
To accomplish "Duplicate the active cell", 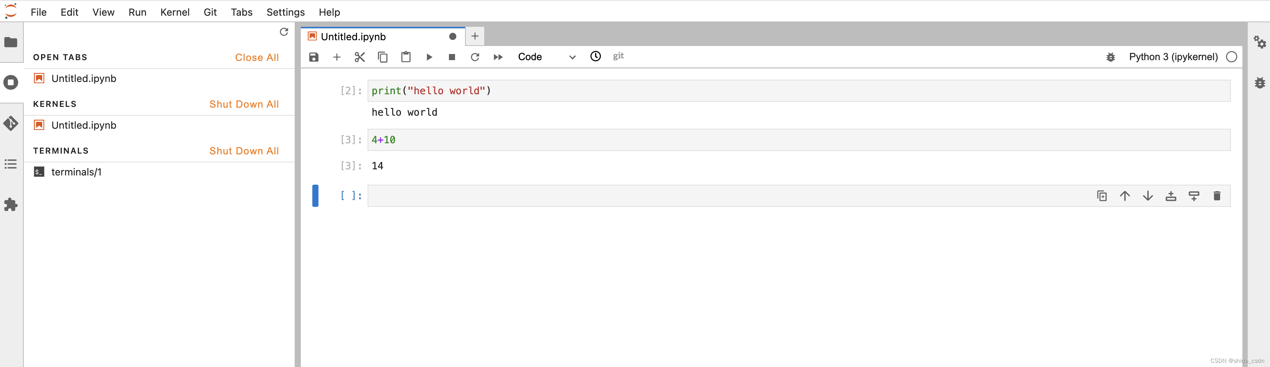I will tap(1102, 196).
